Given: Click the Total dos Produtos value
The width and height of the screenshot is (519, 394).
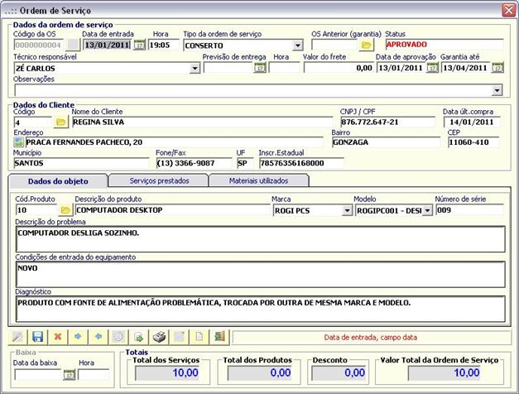Looking at the screenshot, I should coord(260,373).
